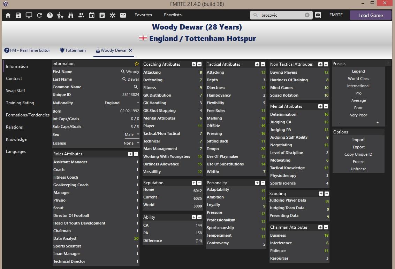Screen dimensions: 395x269
Task: Click the home icon in the toolbar
Action: tap(8, 15)
